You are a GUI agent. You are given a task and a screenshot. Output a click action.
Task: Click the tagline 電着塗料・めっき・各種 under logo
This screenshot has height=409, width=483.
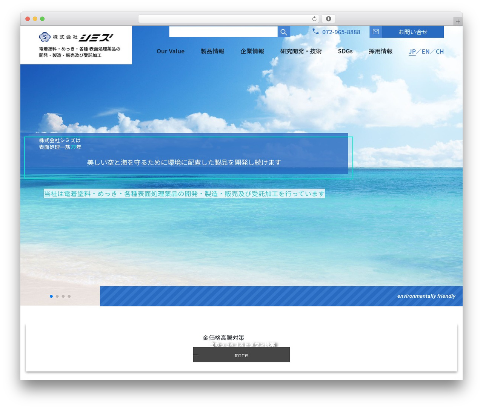pyautogui.click(x=80, y=52)
